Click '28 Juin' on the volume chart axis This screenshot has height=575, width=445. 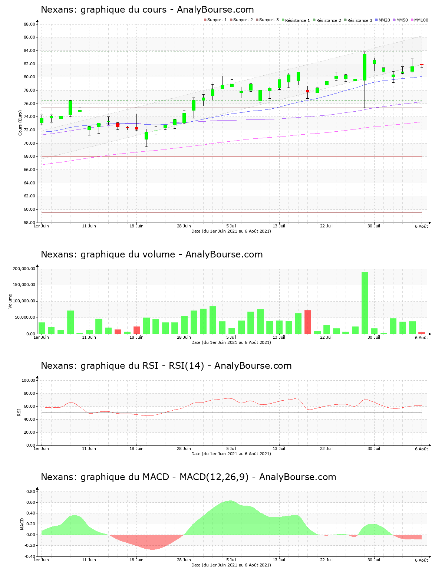[x=184, y=337]
